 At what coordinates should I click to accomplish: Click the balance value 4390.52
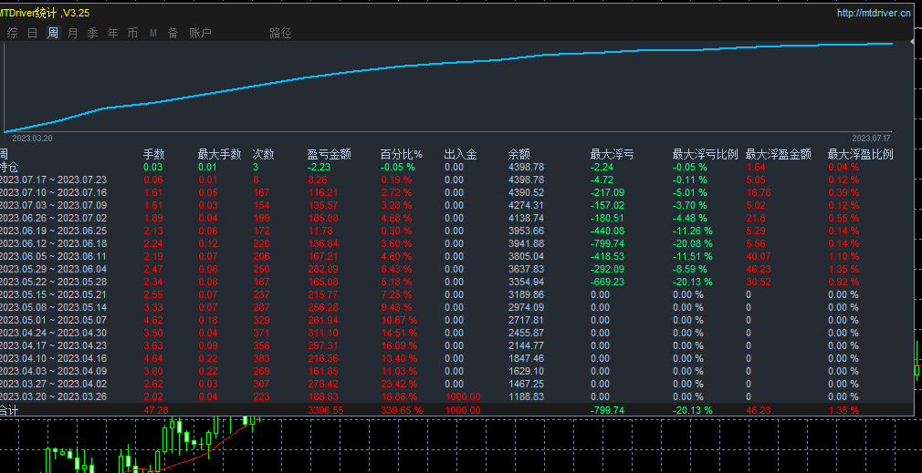[x=526, y=192]
